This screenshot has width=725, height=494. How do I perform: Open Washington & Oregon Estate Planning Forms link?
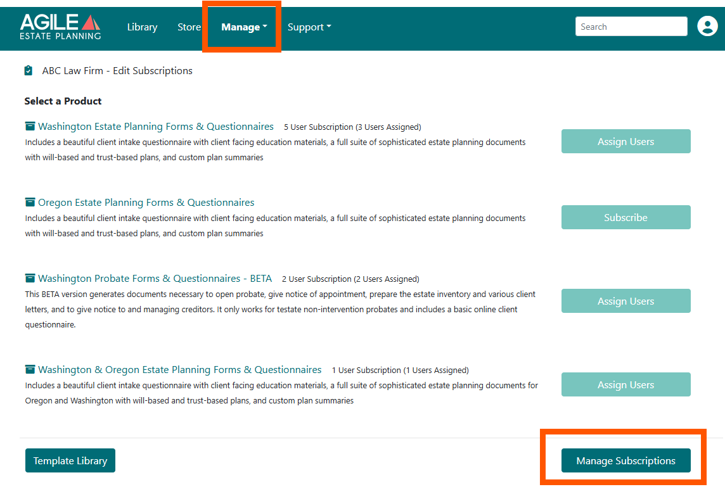[180, 370]
